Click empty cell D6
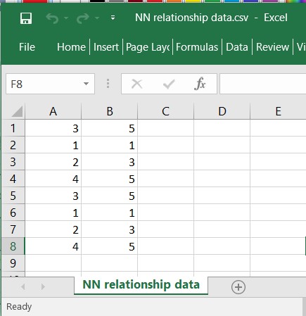This screenshot has height=316, width=306. coord(222,213)
